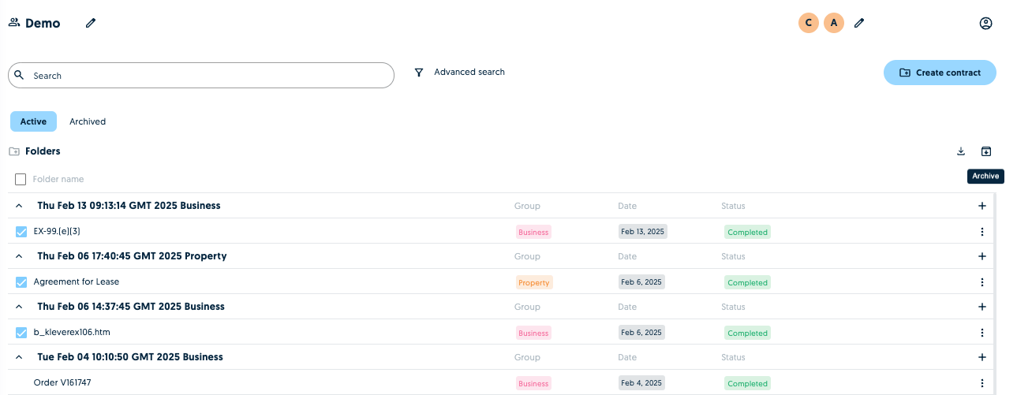This screenshot has height=395, width=1017.
Task: Collapse the Feb 13 09:13:14 Business folder
Action: (x=19, y=206)
